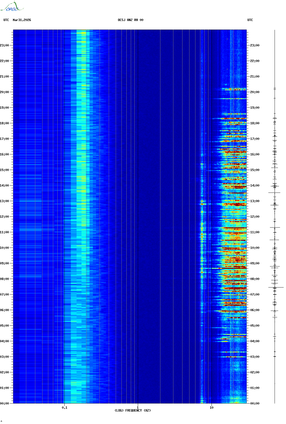Click the largest seismogram trace spike near 07:30
Screen dimensions: 286x424
point(276,287)
